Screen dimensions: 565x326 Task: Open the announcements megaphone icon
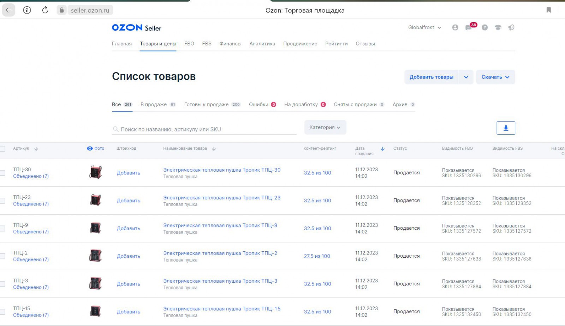pyautogui.click(x=511, y=27)
